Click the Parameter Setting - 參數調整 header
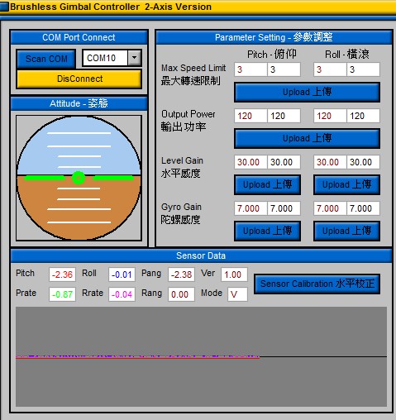 pyautogui.click(x=274, y=37)
